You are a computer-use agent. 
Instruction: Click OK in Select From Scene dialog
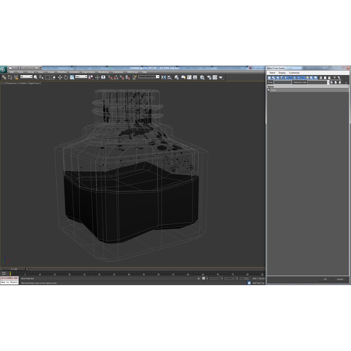pyautogui.click(x=325, y=279)
